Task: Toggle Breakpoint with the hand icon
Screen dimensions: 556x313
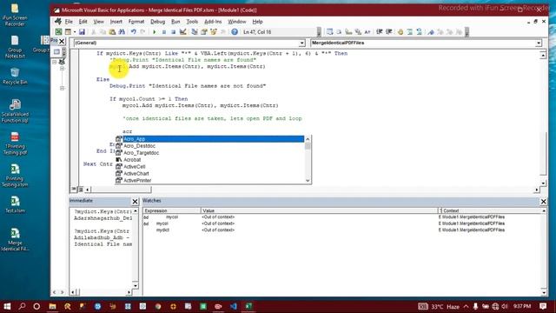Action: tap(400, 32)
